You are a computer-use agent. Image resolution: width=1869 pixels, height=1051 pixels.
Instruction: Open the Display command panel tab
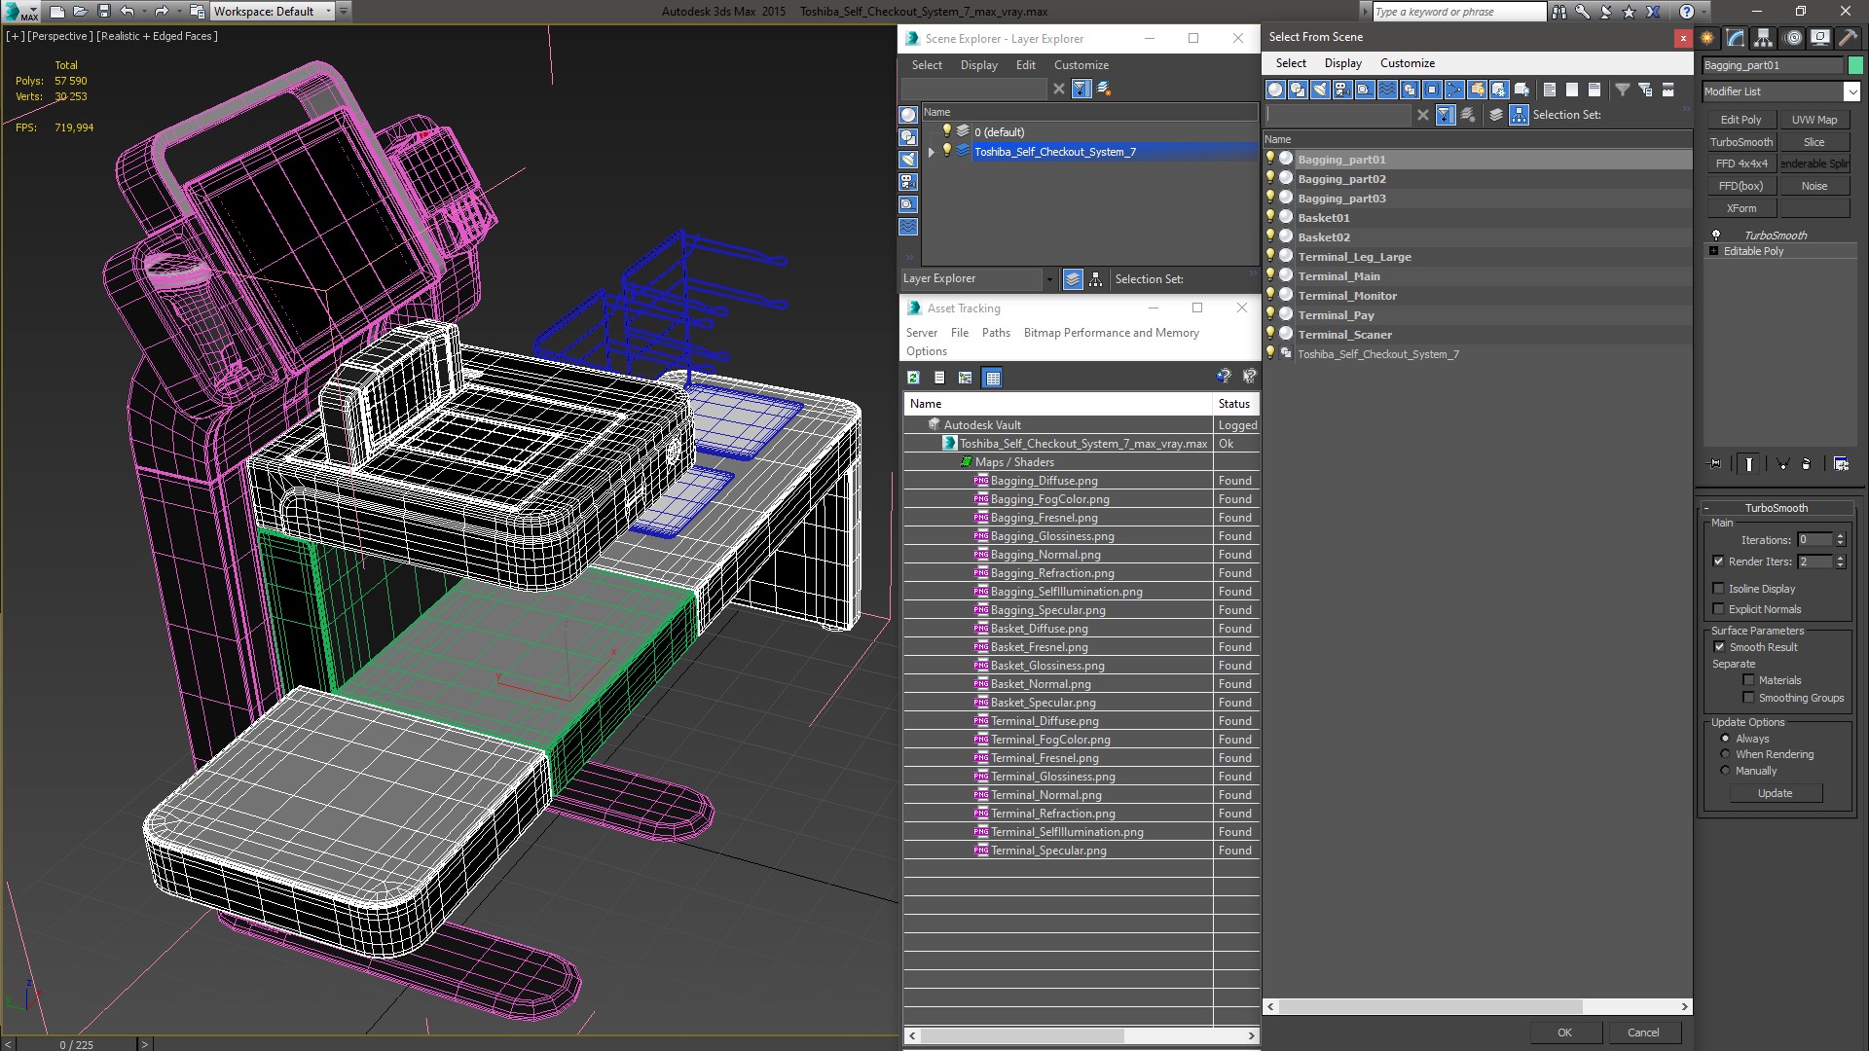point(1819,38)
